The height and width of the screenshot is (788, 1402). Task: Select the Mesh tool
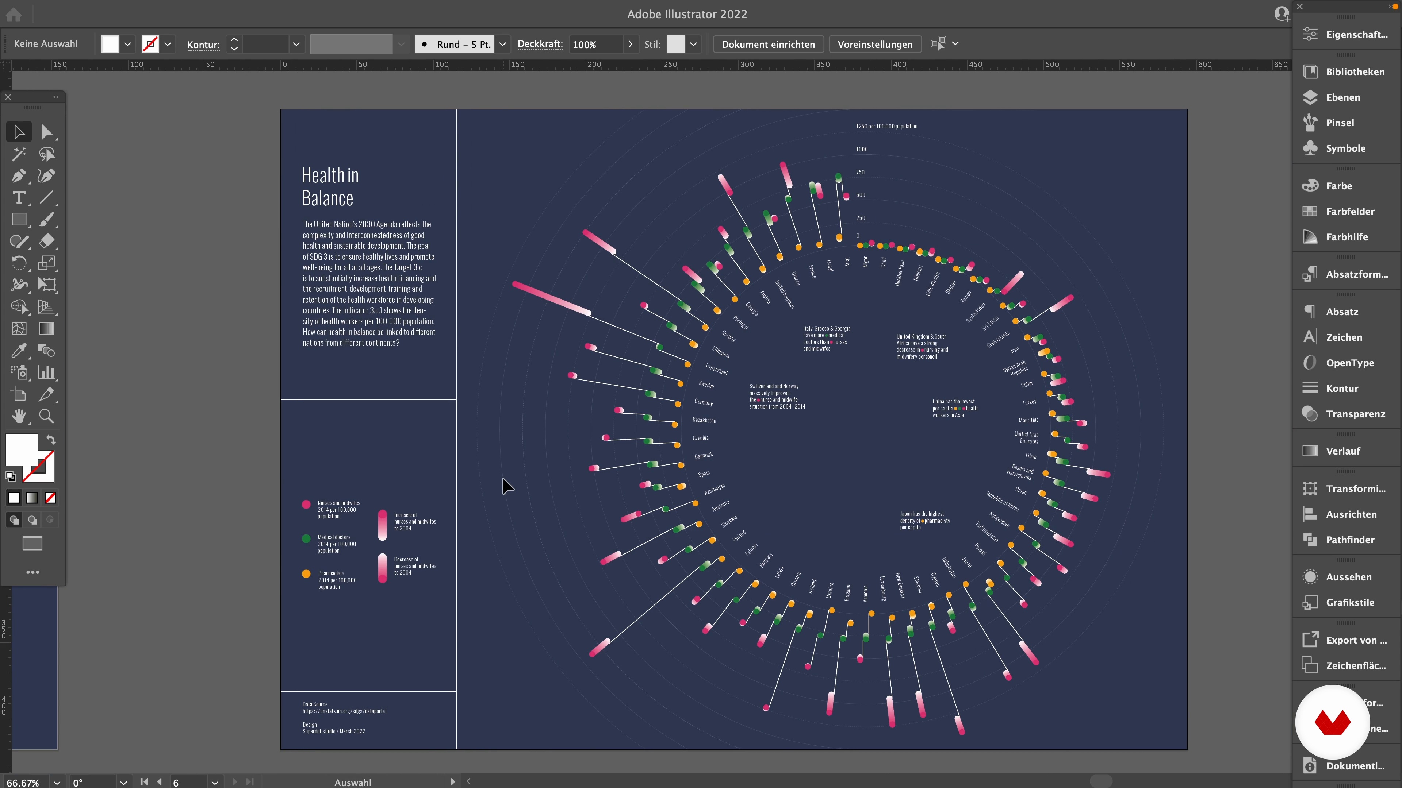pyautogui.click(x=19, y=328)
